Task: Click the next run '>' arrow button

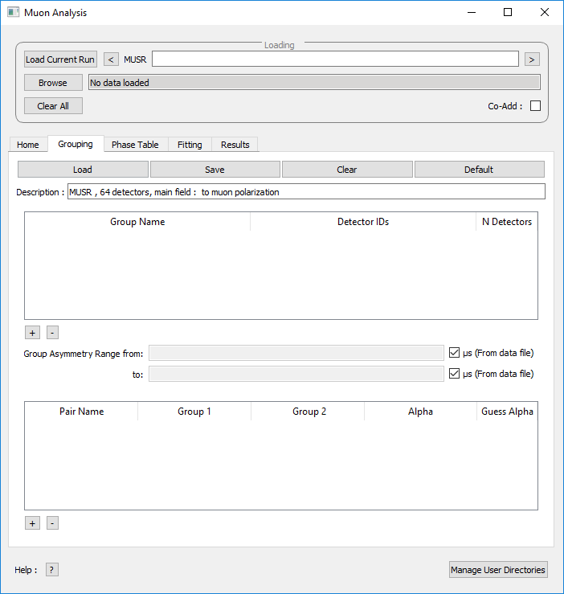Action: click(x=532, y=59)
